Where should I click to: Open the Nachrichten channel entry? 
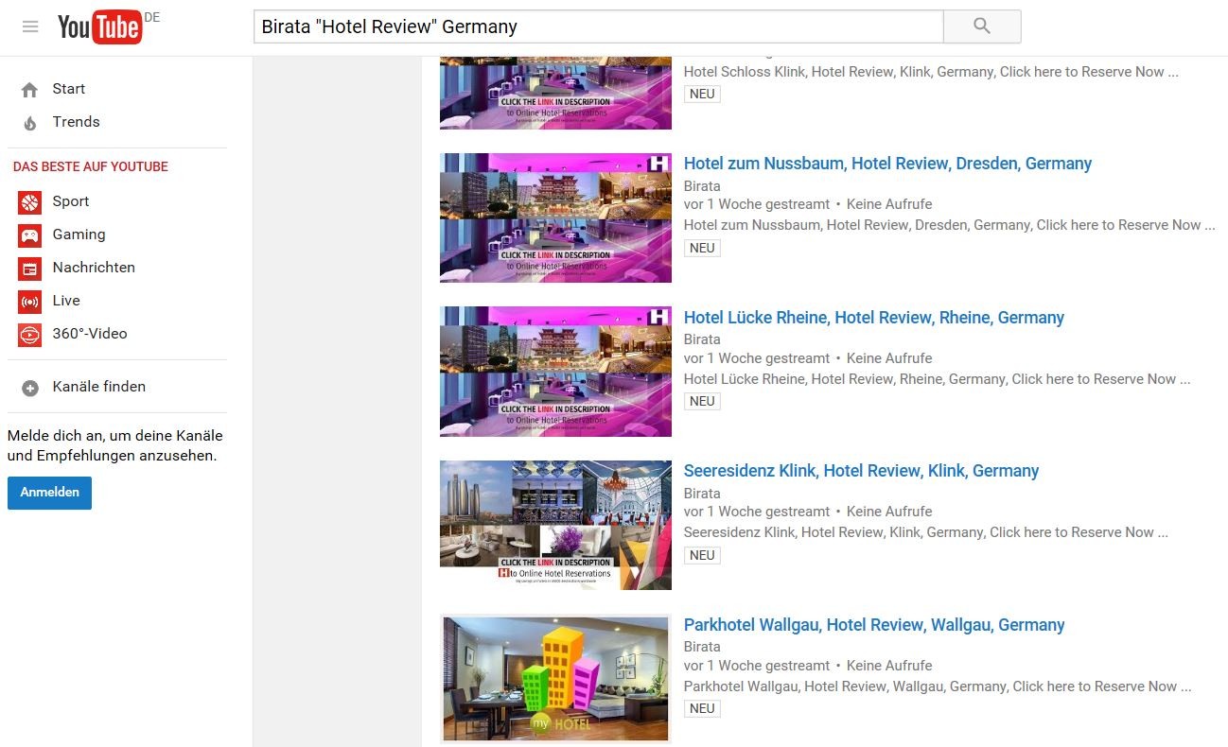point(94,268)
